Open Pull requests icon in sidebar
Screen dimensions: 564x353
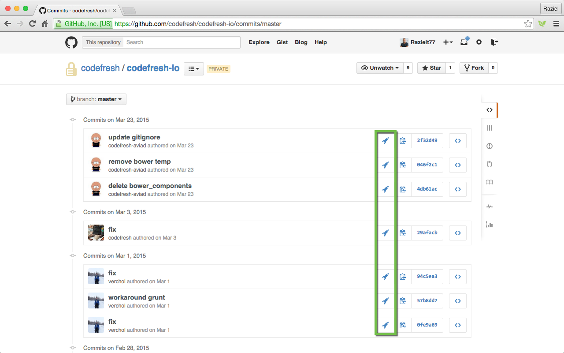pos(490,164)
